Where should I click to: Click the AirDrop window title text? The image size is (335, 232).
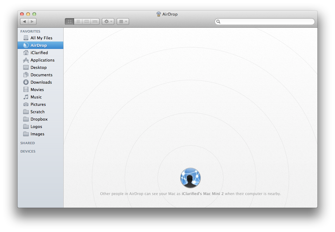click(x=170, y=14)
